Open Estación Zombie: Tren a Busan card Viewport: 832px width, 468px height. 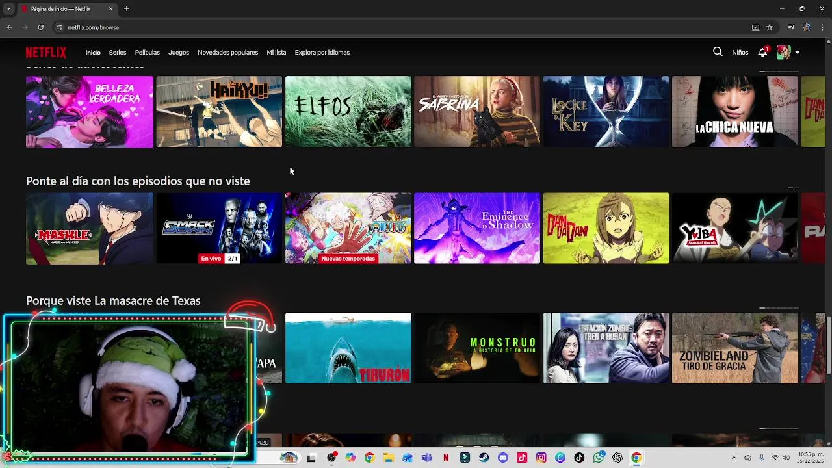coord(606,348)
